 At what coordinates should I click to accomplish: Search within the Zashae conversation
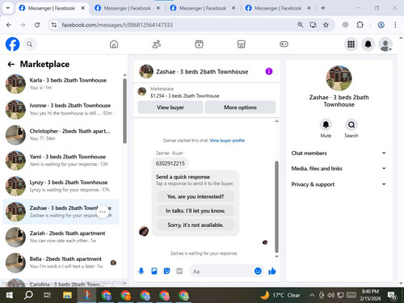(351, 124)
